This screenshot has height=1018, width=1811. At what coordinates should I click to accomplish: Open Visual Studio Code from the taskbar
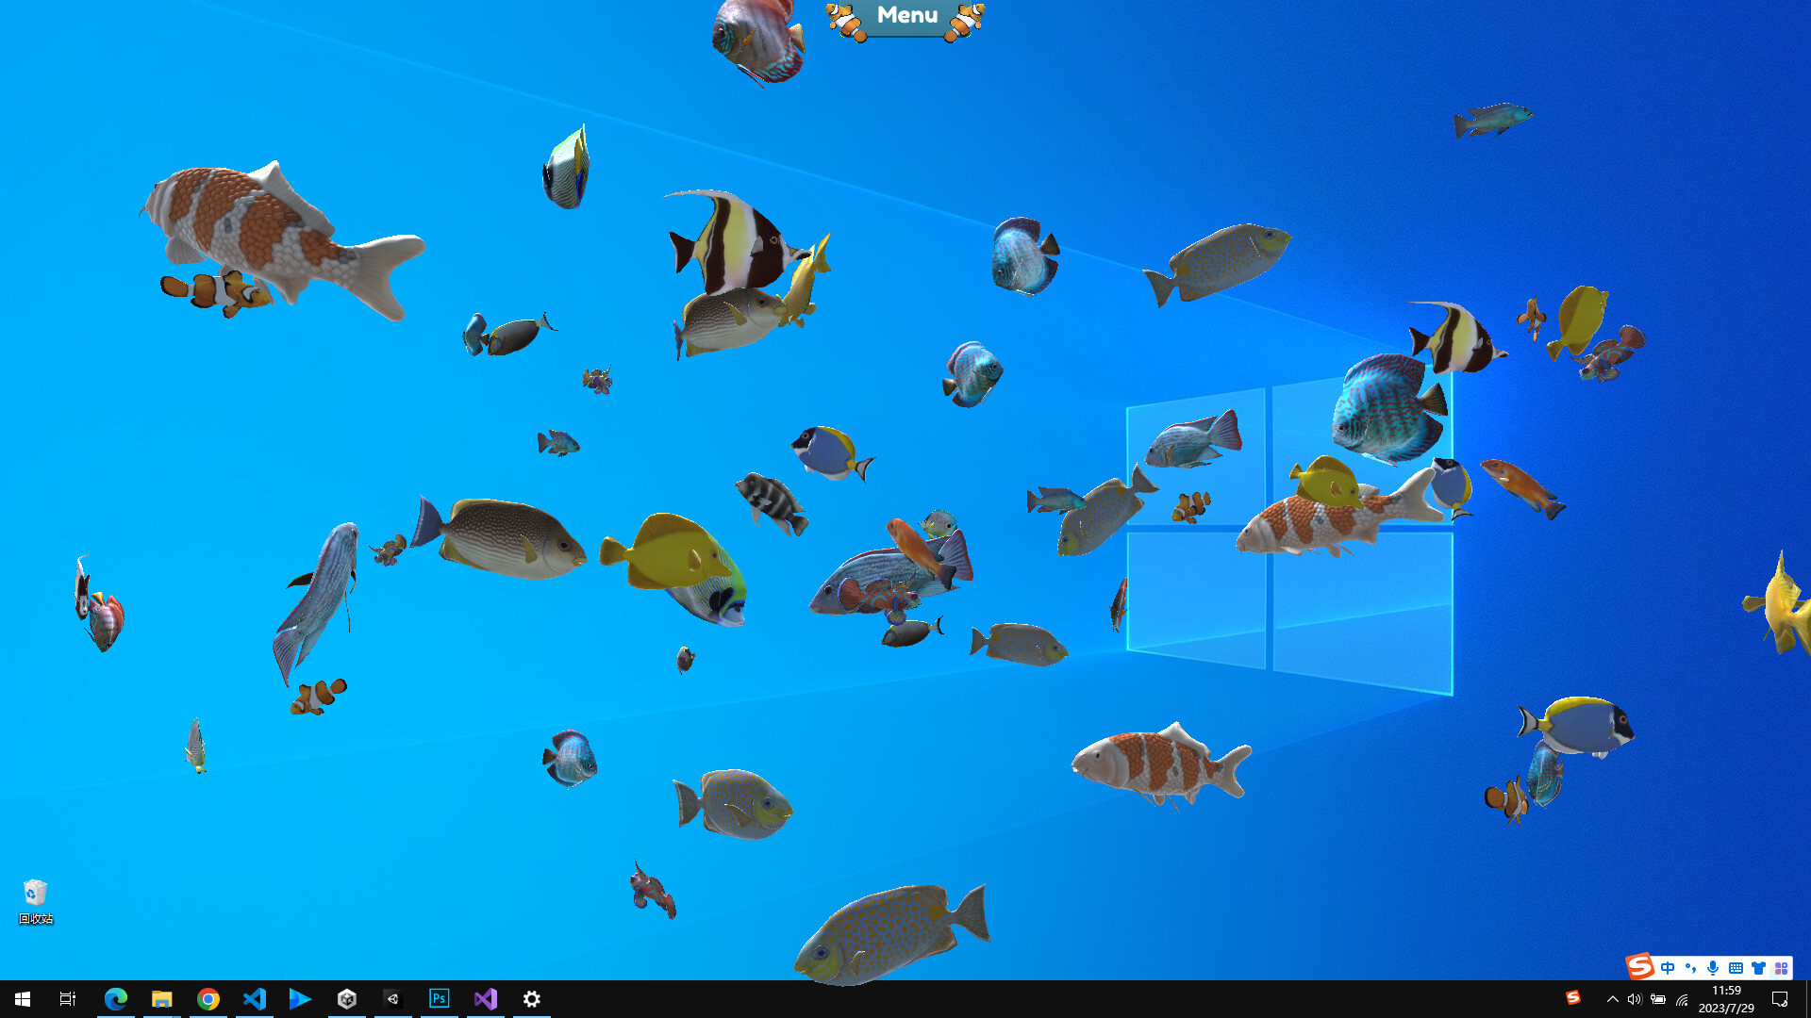pyautogui.click(x=253, y=998)
